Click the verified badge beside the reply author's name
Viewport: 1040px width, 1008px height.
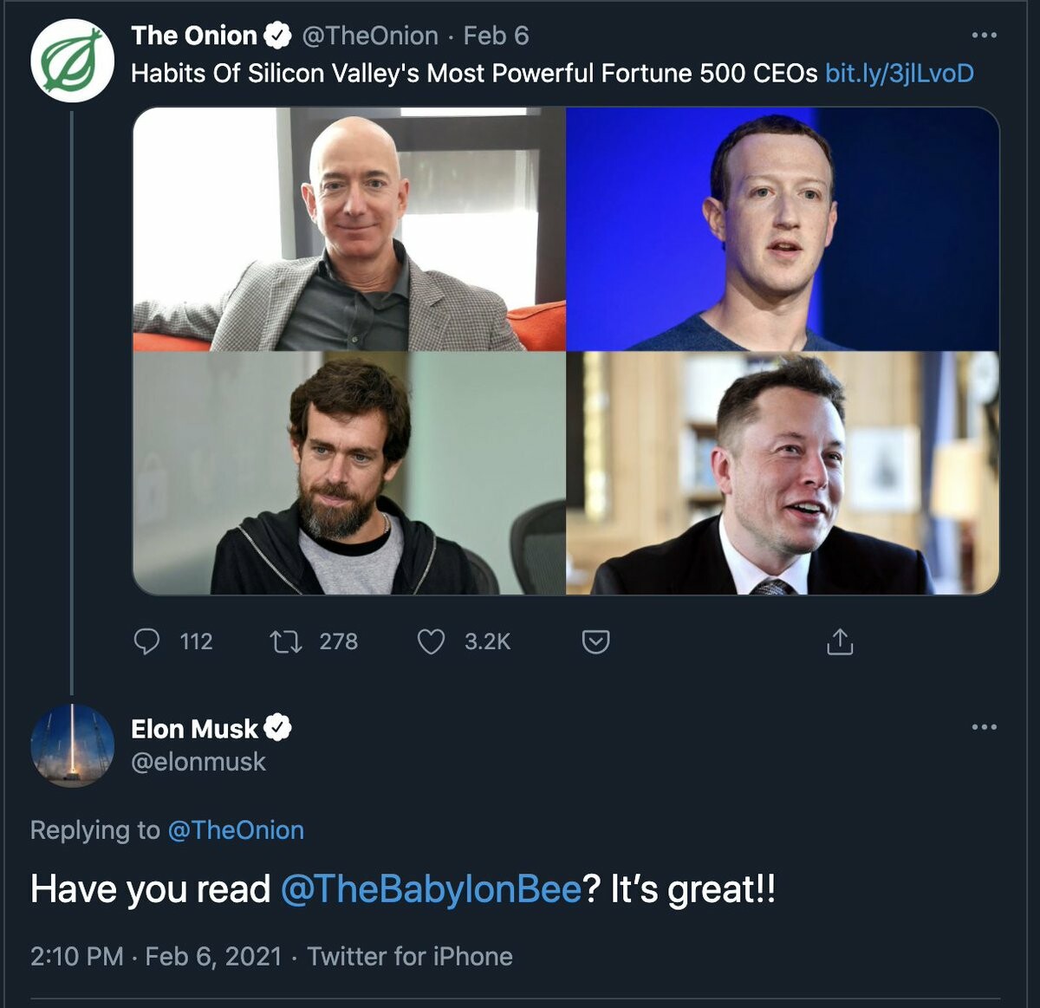tap(277, 728)
